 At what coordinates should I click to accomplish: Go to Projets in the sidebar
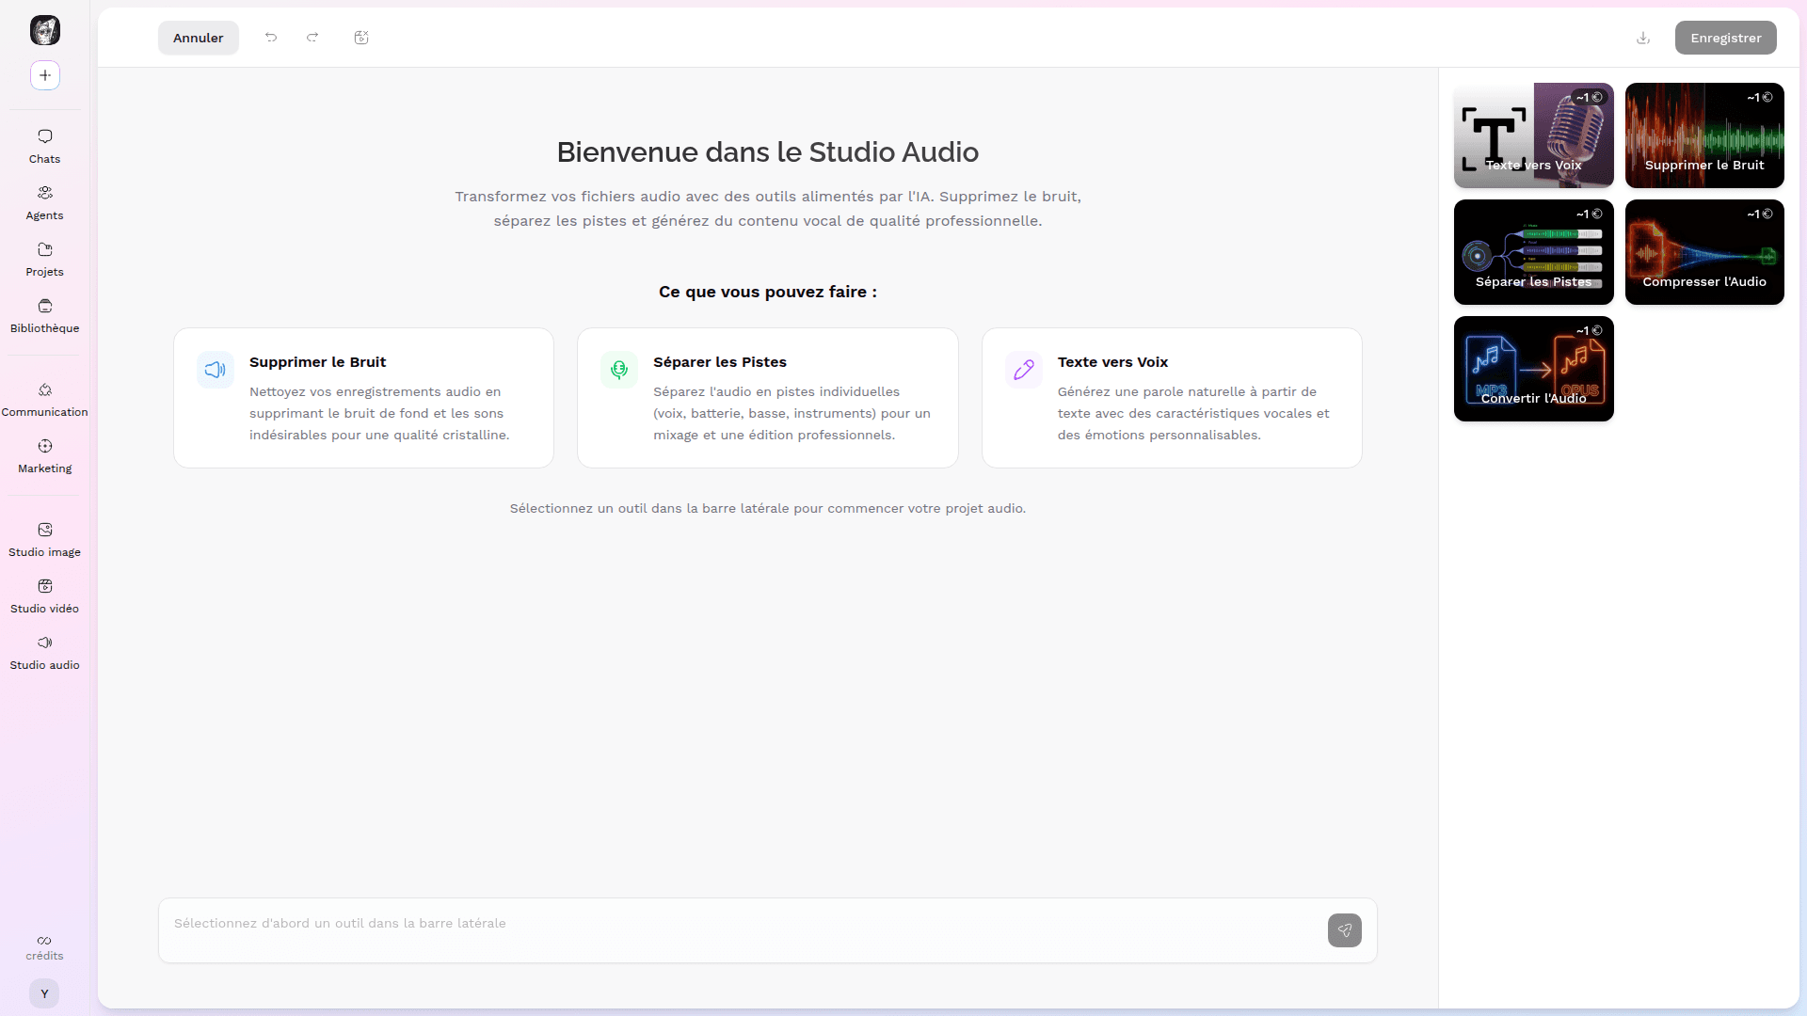click(44, 259)
